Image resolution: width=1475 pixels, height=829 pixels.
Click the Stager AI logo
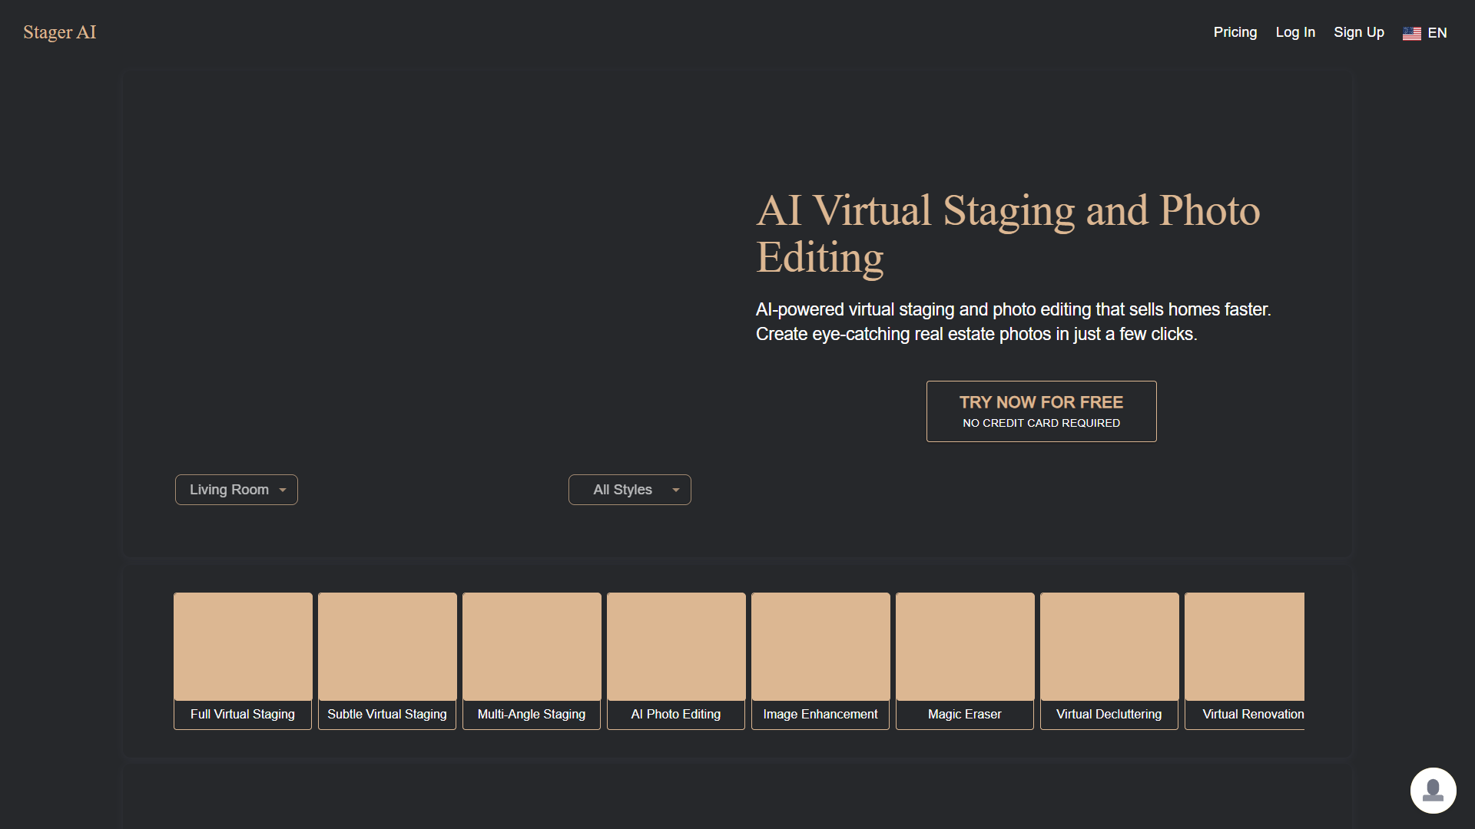[x=60, y=32]
